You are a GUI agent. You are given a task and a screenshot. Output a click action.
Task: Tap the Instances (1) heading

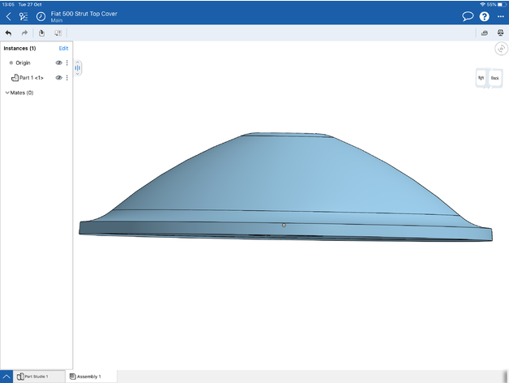(19, 48)
